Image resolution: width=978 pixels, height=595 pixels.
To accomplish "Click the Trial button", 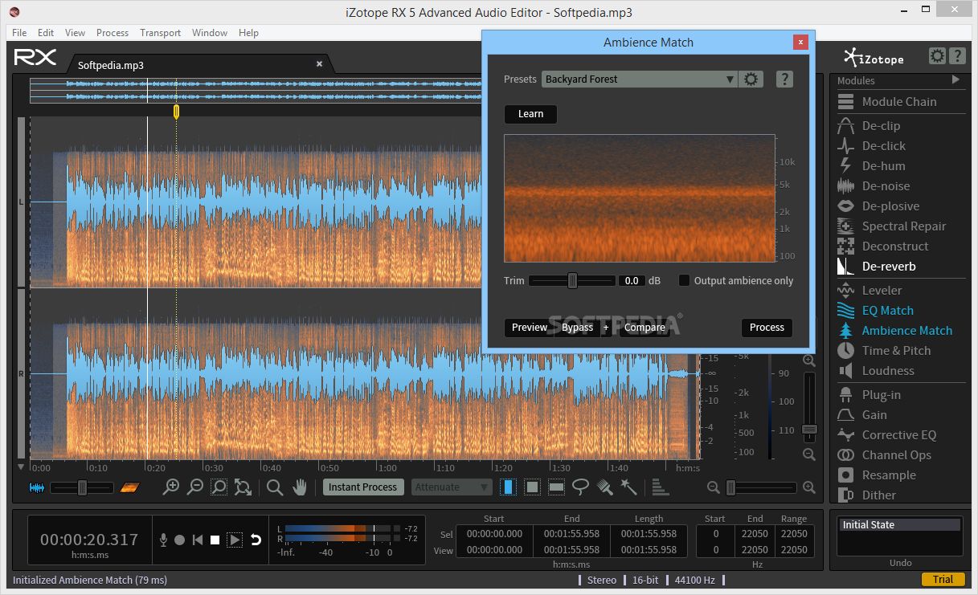I will pos(943,579).
